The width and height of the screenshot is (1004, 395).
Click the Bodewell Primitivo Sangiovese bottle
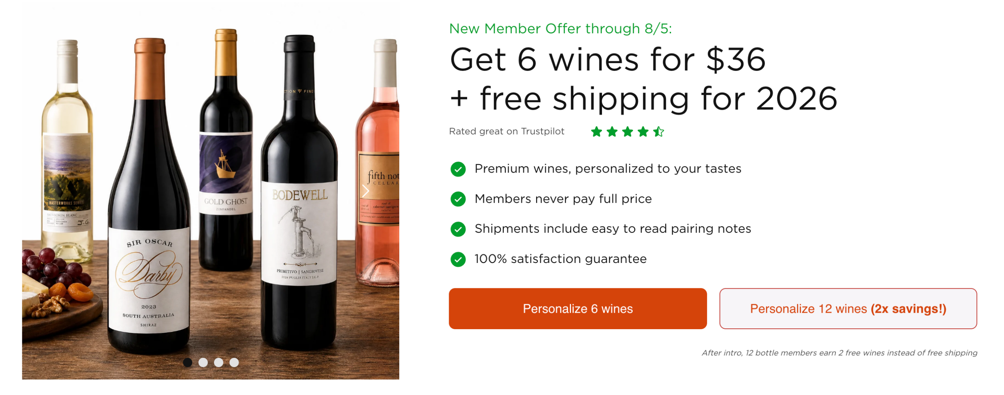[x=299, y=192]
